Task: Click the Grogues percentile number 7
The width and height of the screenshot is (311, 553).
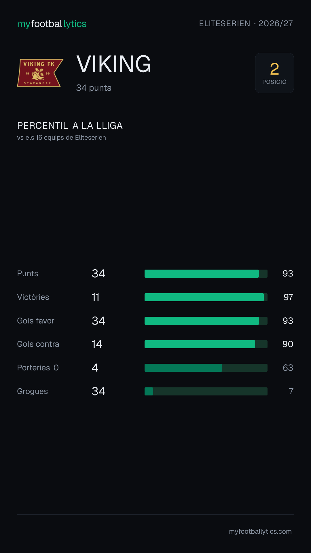Action: pyautogui.click(x=291, y=391)
